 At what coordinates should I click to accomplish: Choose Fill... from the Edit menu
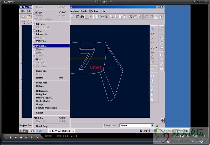[x=51, y=31]
